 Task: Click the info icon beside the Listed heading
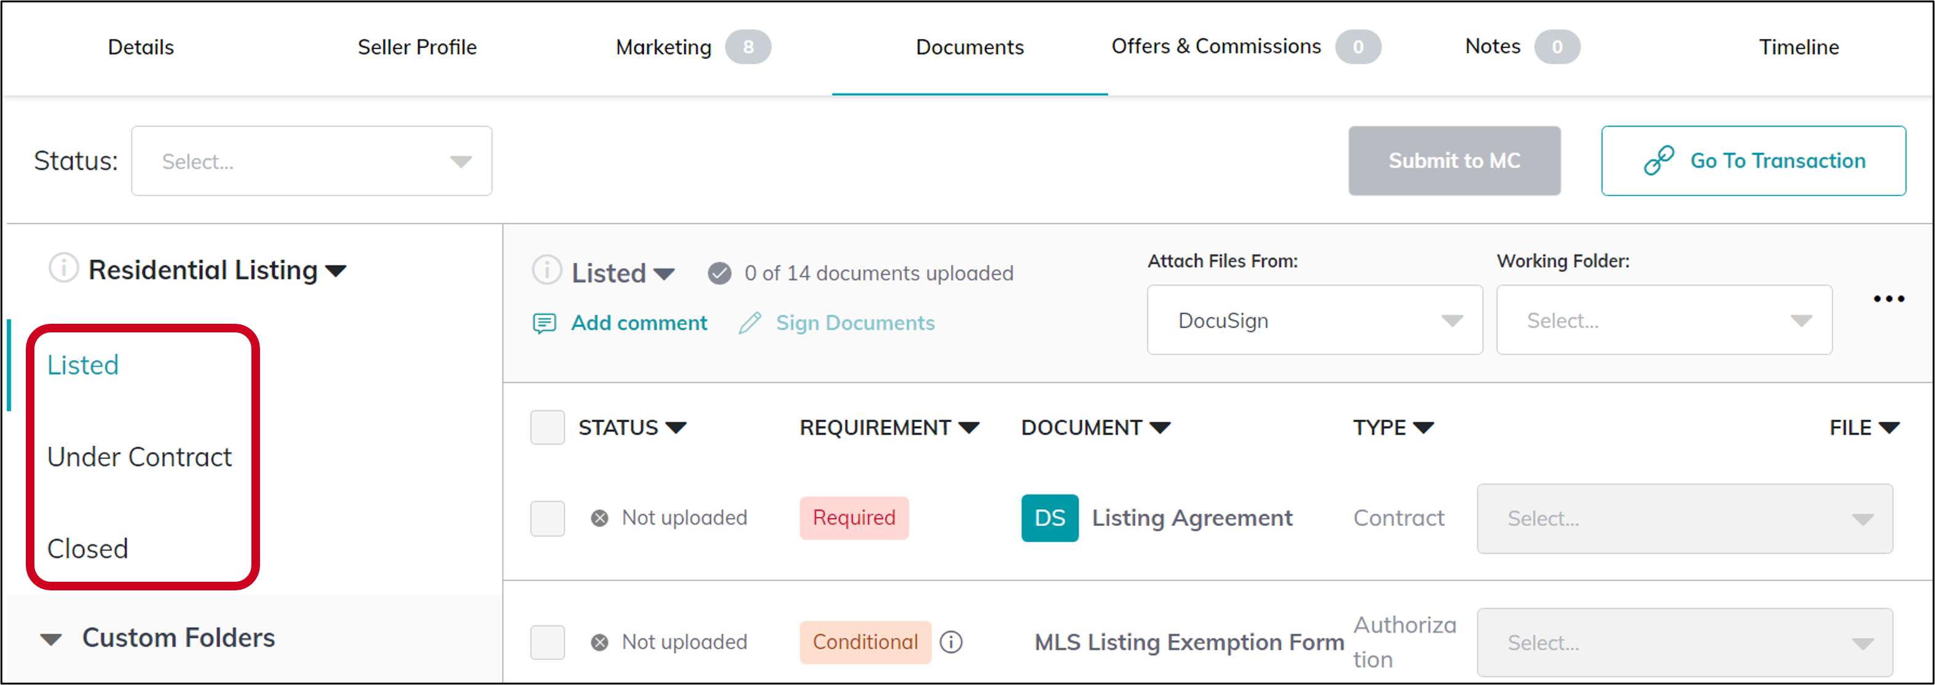547,270
